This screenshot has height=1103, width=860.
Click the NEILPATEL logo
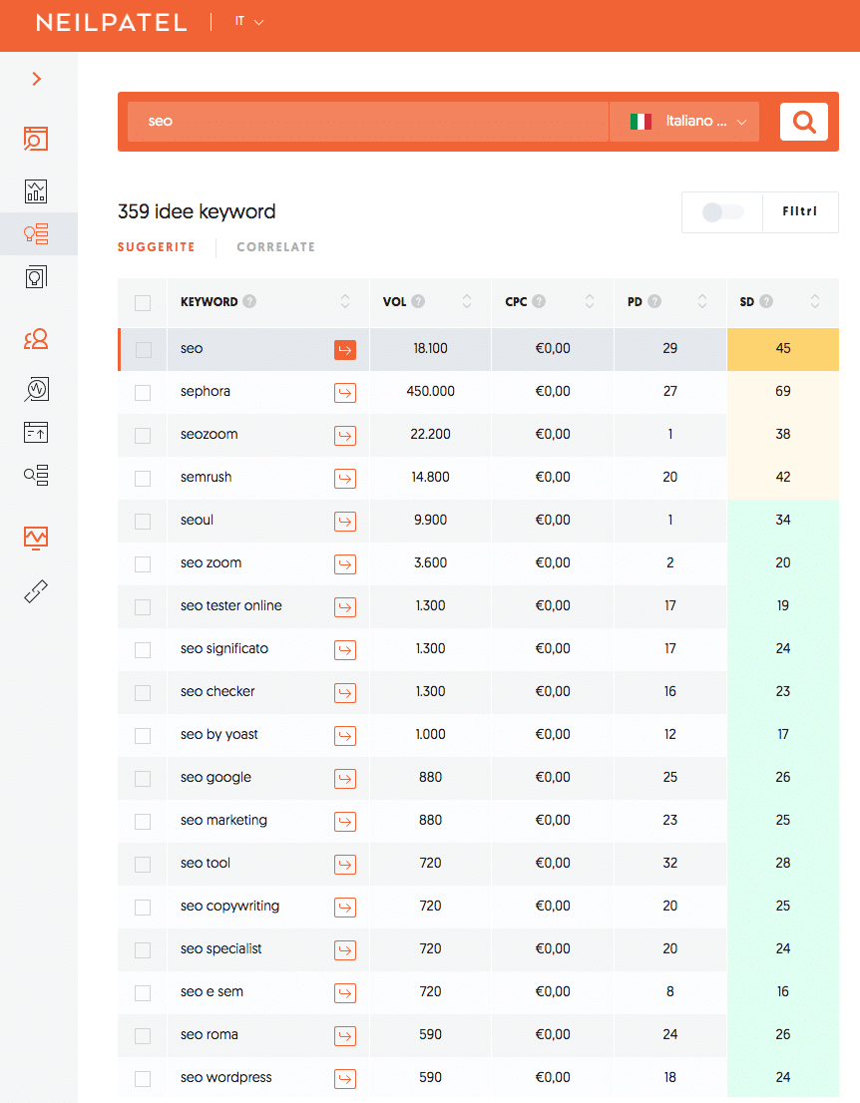pyautogui.click(x=111, y=23)
